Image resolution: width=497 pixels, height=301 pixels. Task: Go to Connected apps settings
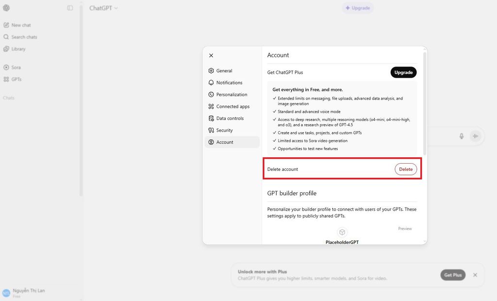[x=232, y=106]
